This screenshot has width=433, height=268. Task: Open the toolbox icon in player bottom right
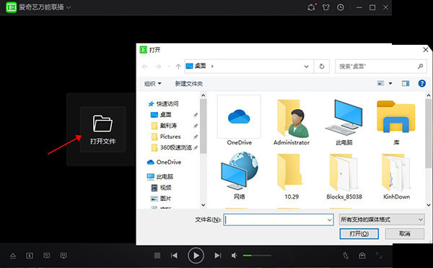pyautogui.click(x=362, y=256)
